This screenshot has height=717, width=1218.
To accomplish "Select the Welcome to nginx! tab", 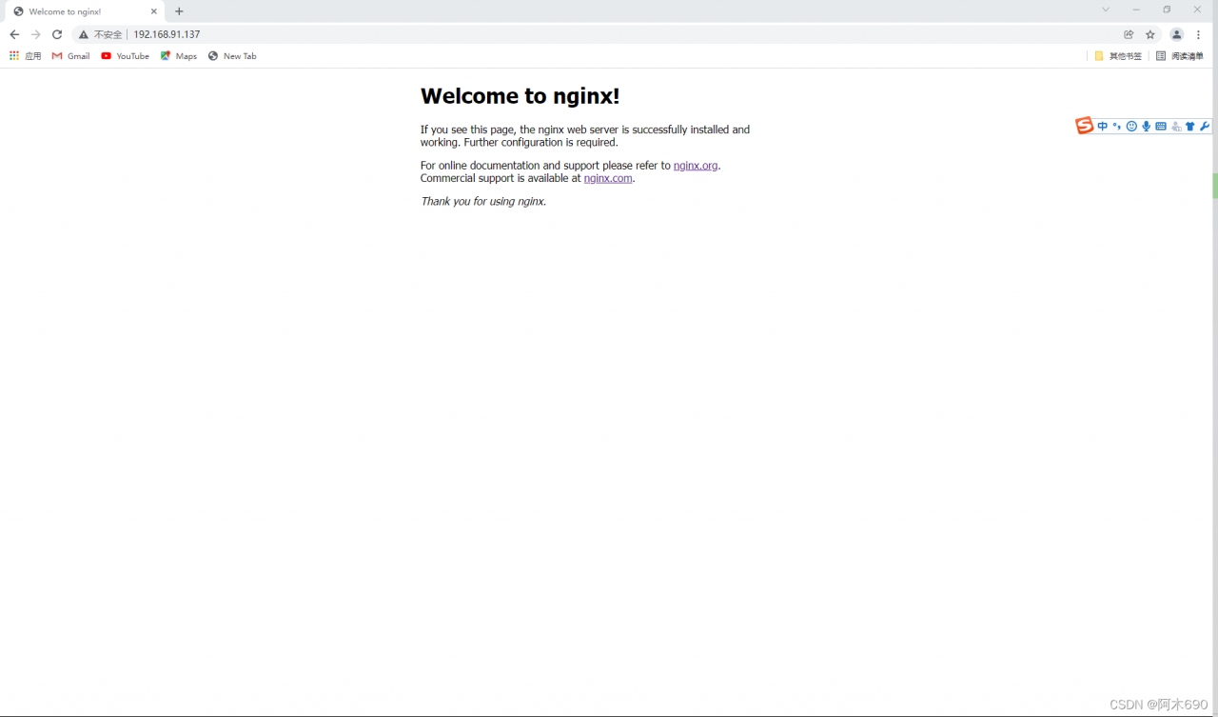I will pos(84,11).
